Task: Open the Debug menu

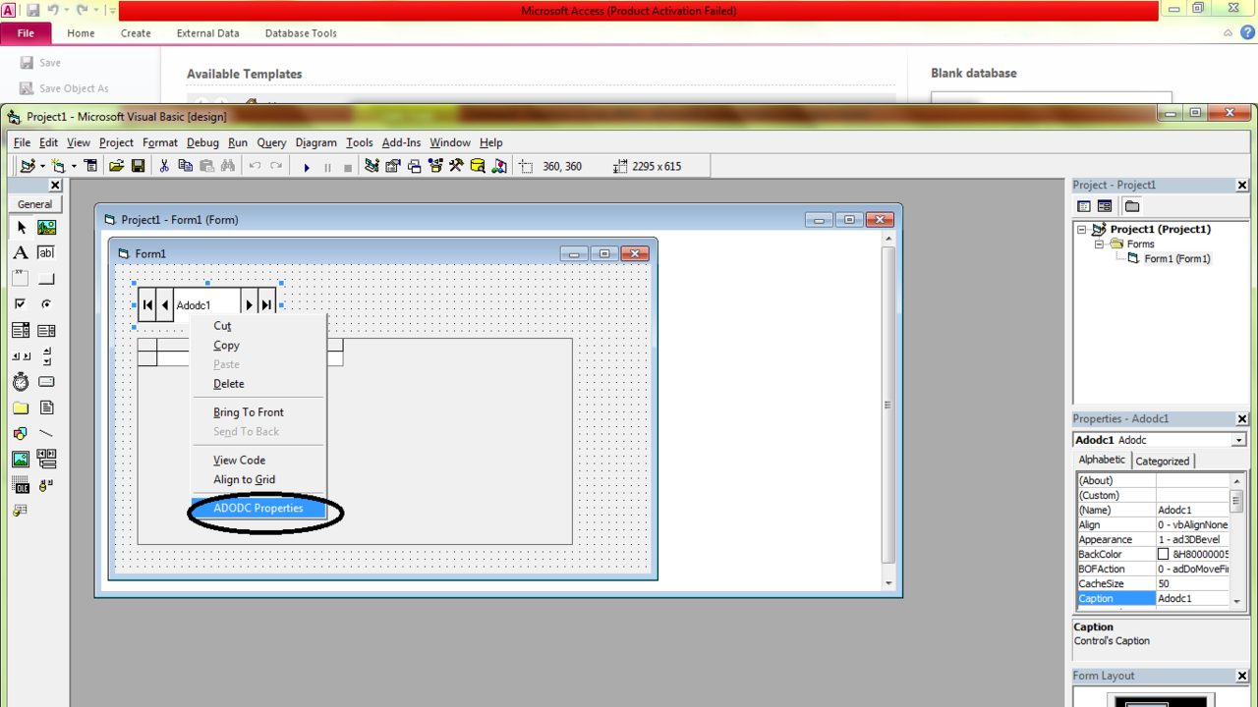Action: [x=202, y=142]
